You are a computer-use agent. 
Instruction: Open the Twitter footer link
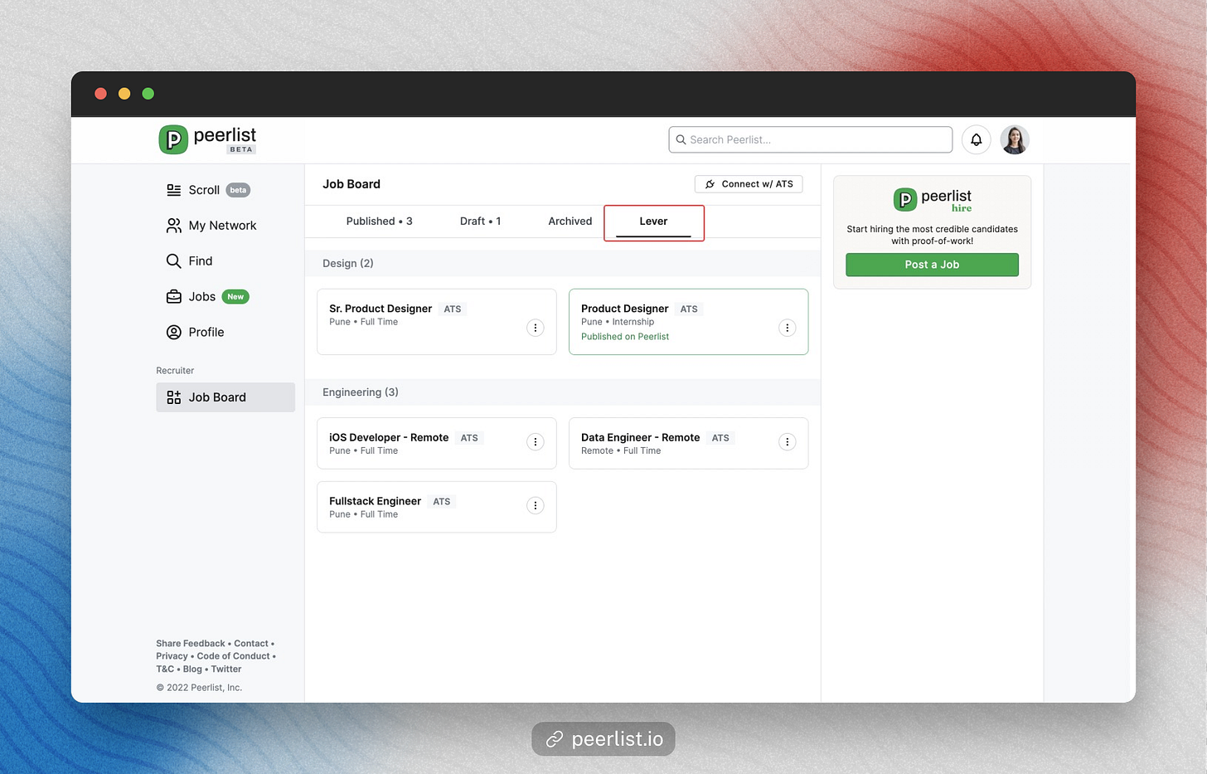(x=226, y=669)
